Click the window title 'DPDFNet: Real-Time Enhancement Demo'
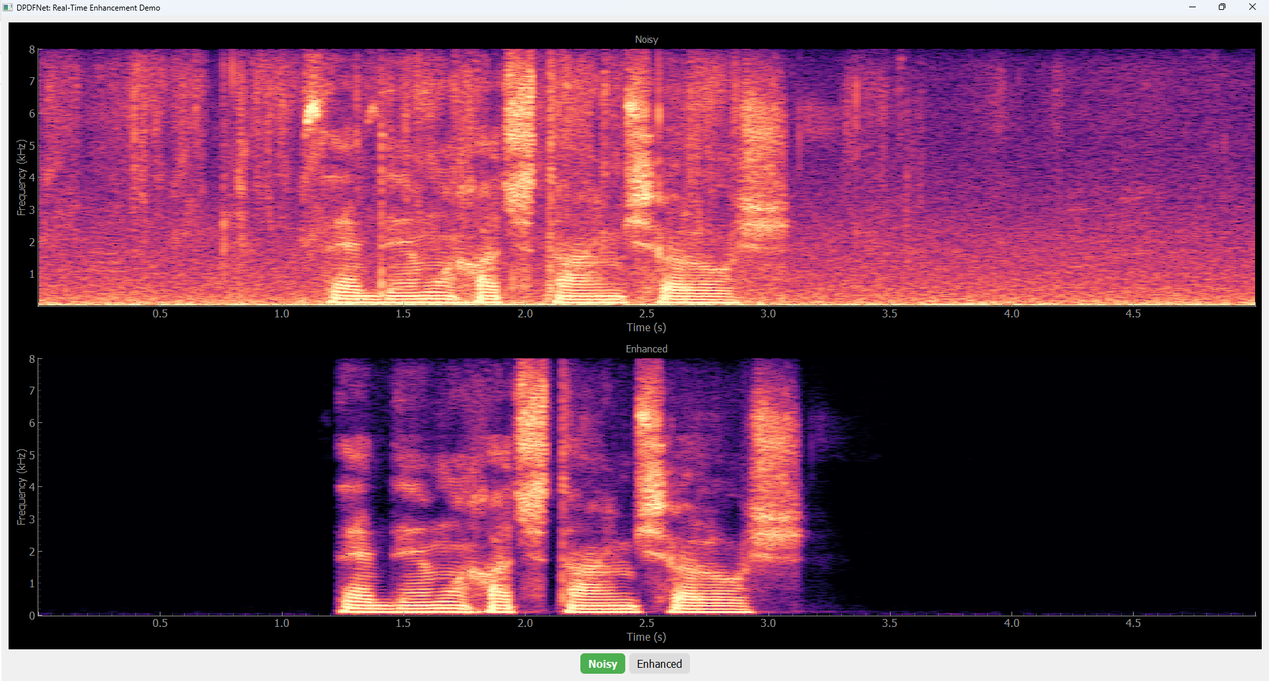This screenshot has height=681, width=1269. pos(88,8)
